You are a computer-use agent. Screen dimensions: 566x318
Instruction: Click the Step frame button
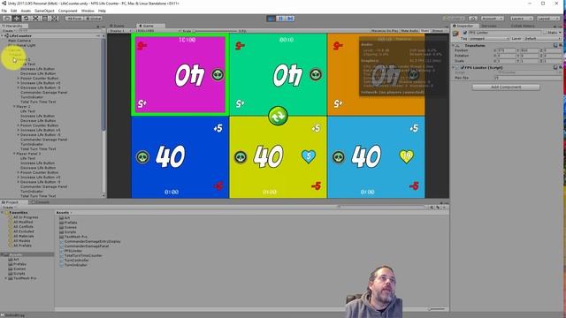(x=290, y=19)
